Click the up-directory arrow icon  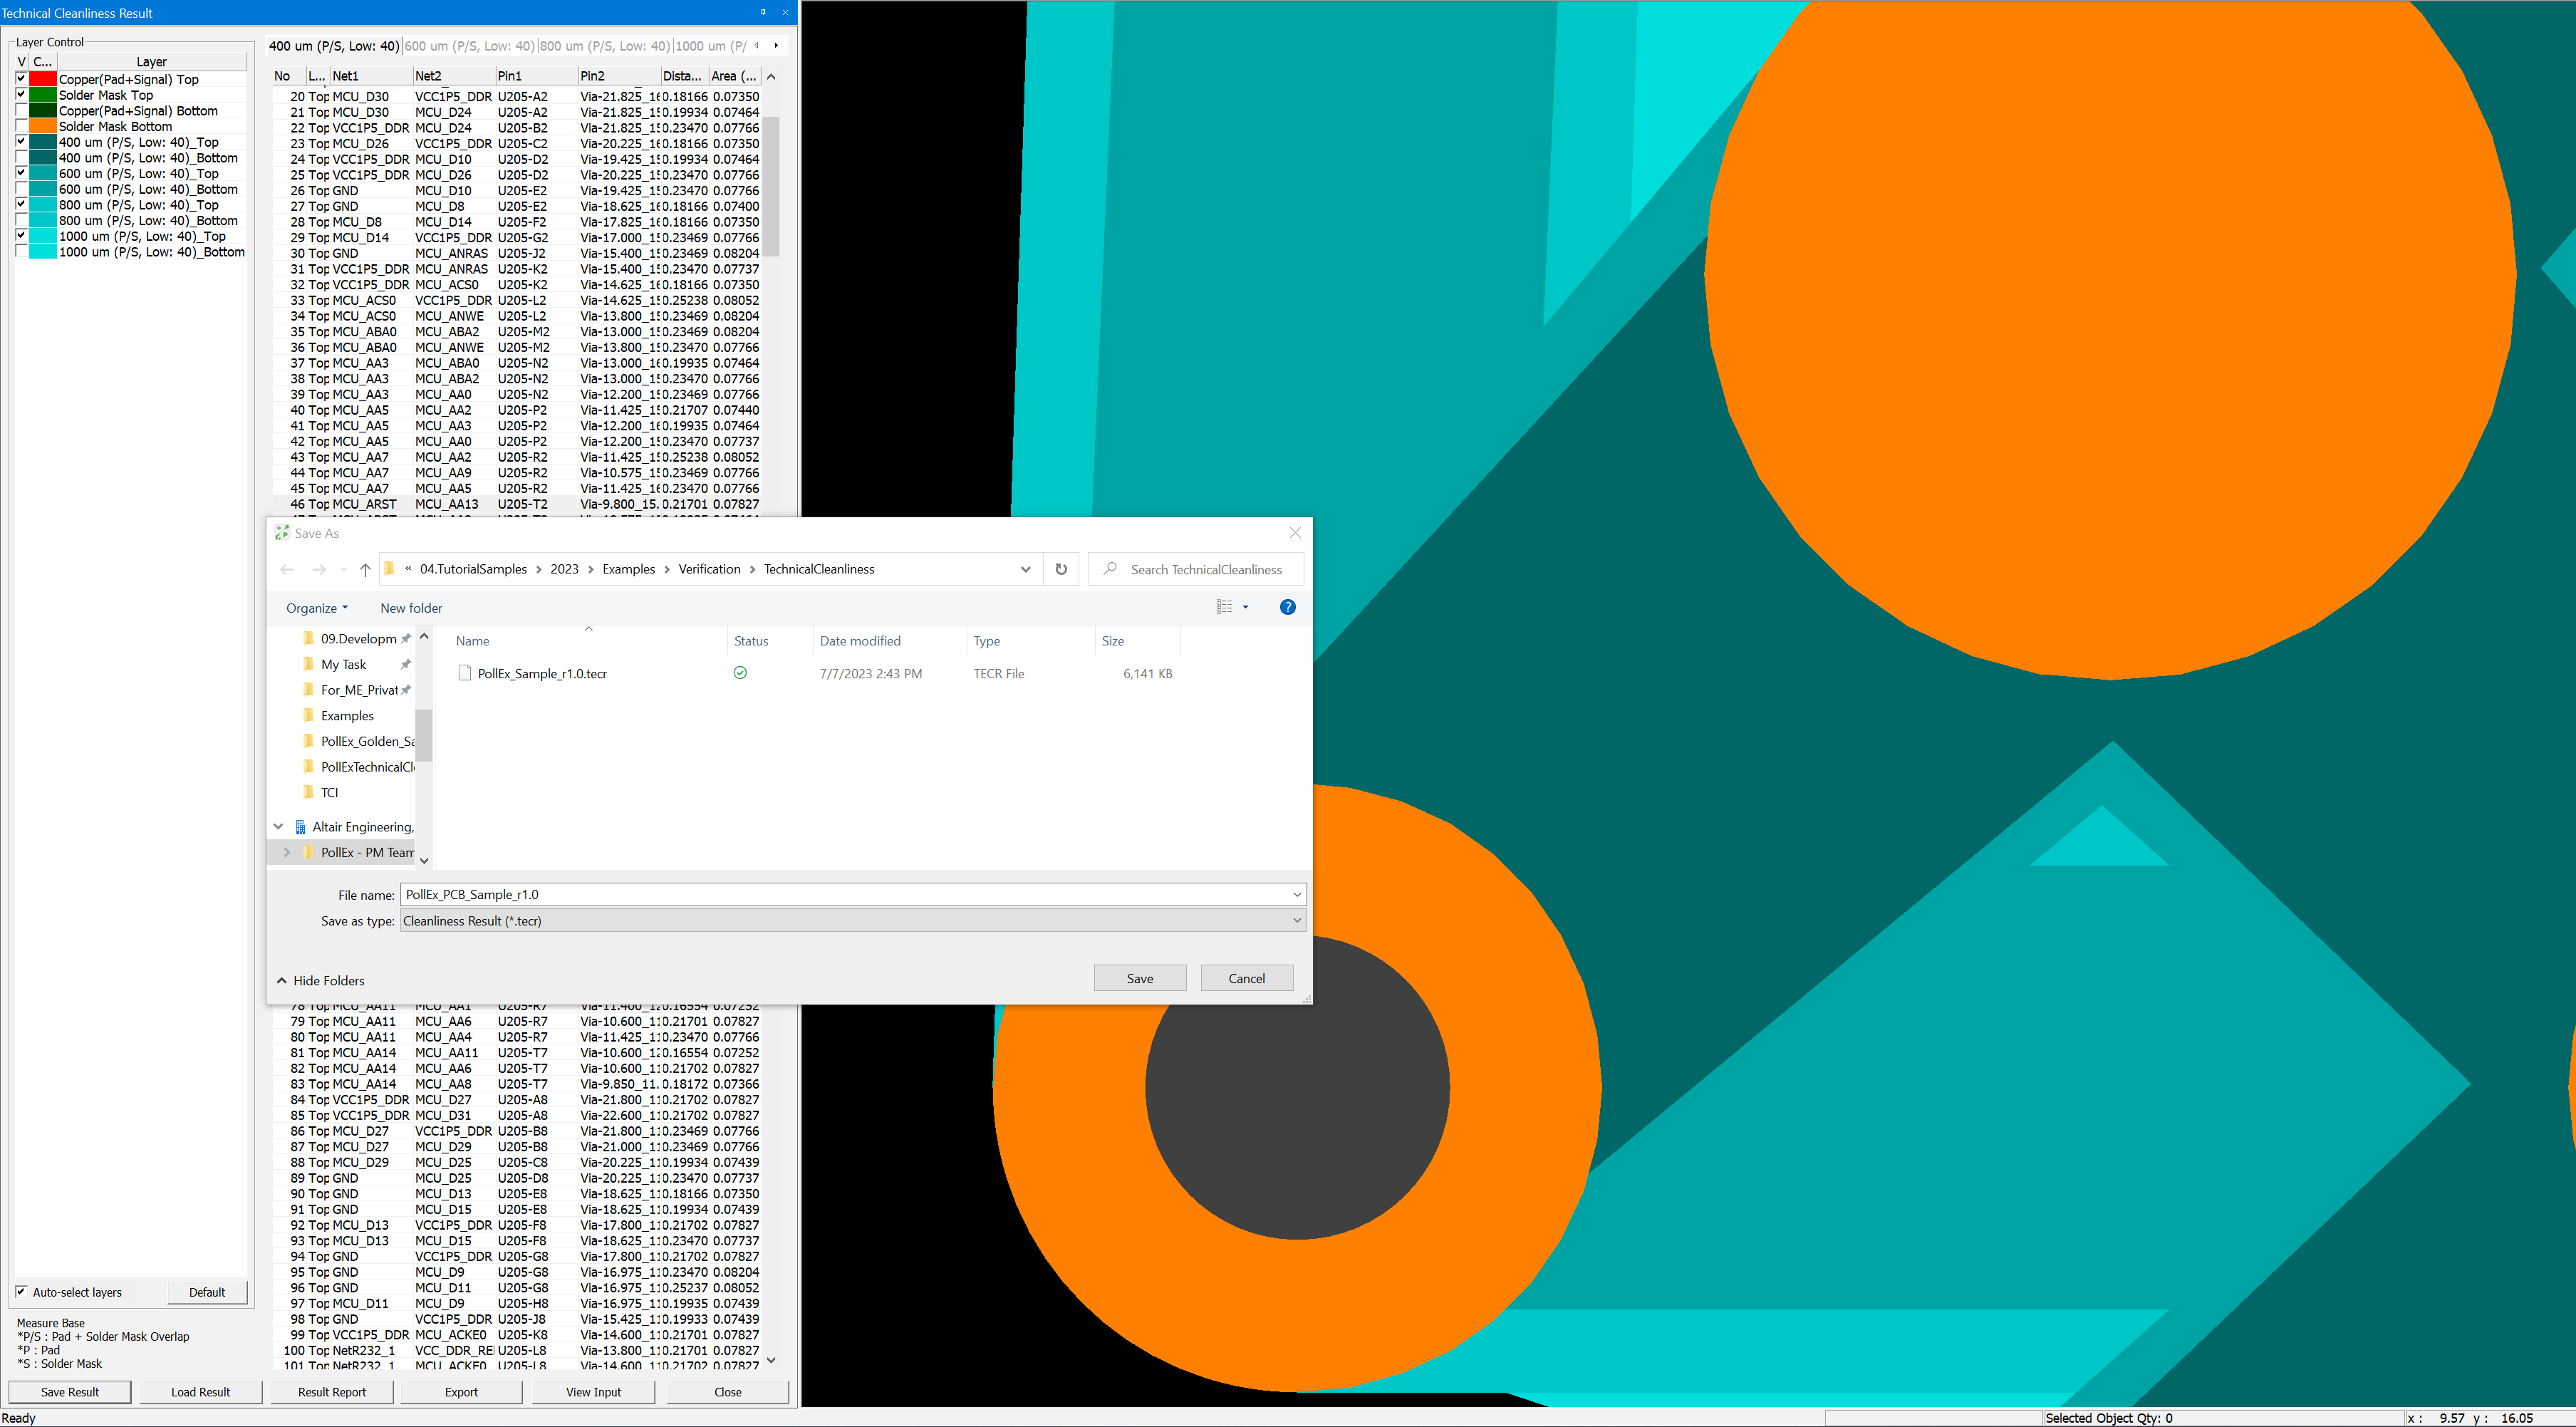(365, 569)
